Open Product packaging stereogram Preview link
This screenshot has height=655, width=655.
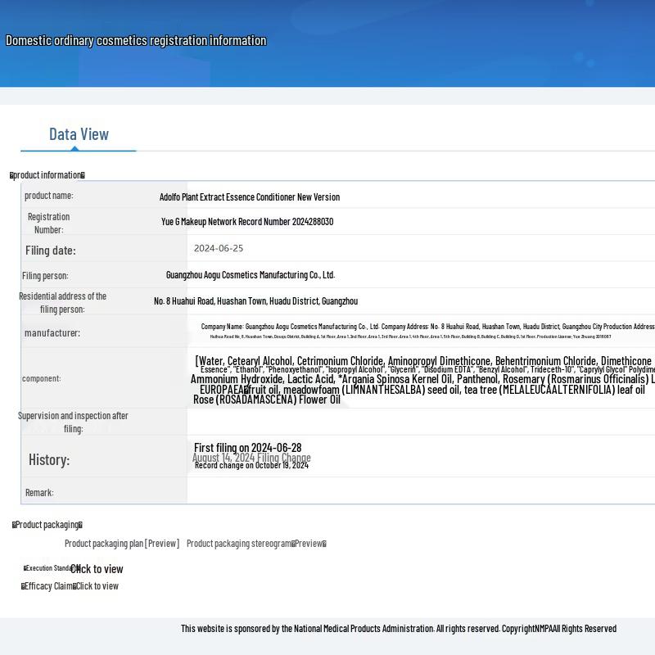point(256,544)
